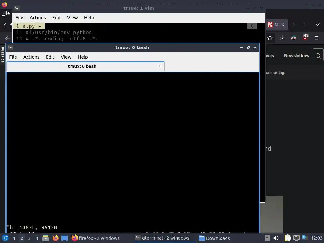Viewport: 324px width, 243px height.
Task: Open Actions menu in tmux bash window
Action: pyautogui.click(x=31, y=57)
